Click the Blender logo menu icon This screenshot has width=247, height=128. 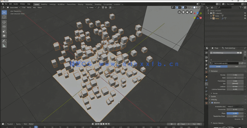click(x=3, y=4)
